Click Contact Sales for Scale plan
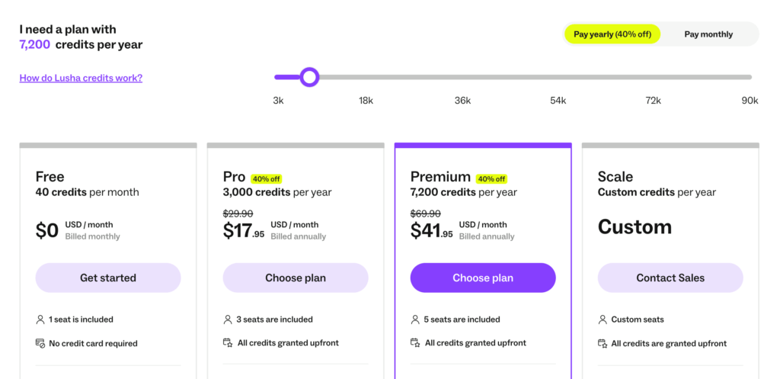Screen dimensions: 780x379 point(670,278)
